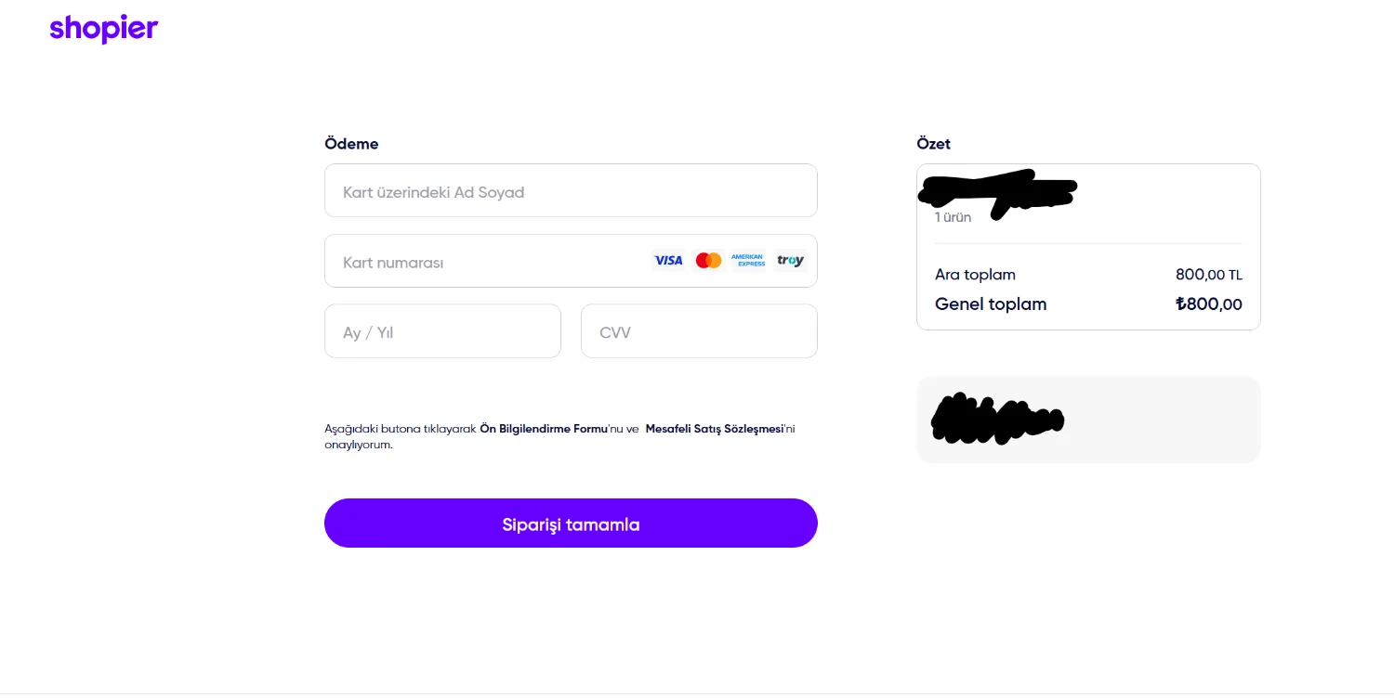The width and height of the screenshot is (1394, 698).
Task: Click the Troy card icon
Action: tap(790, 261)
